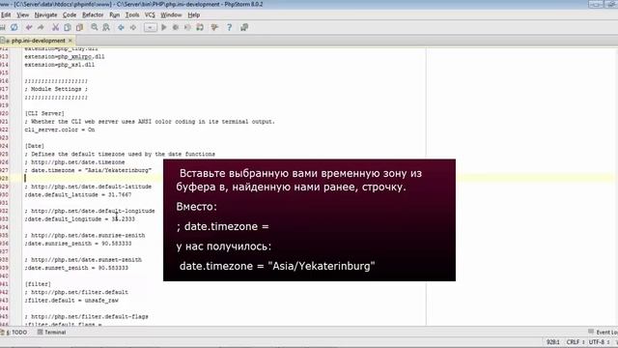Open the Run menu
This screenshot has height=348, width=618.
click(114, 15)
